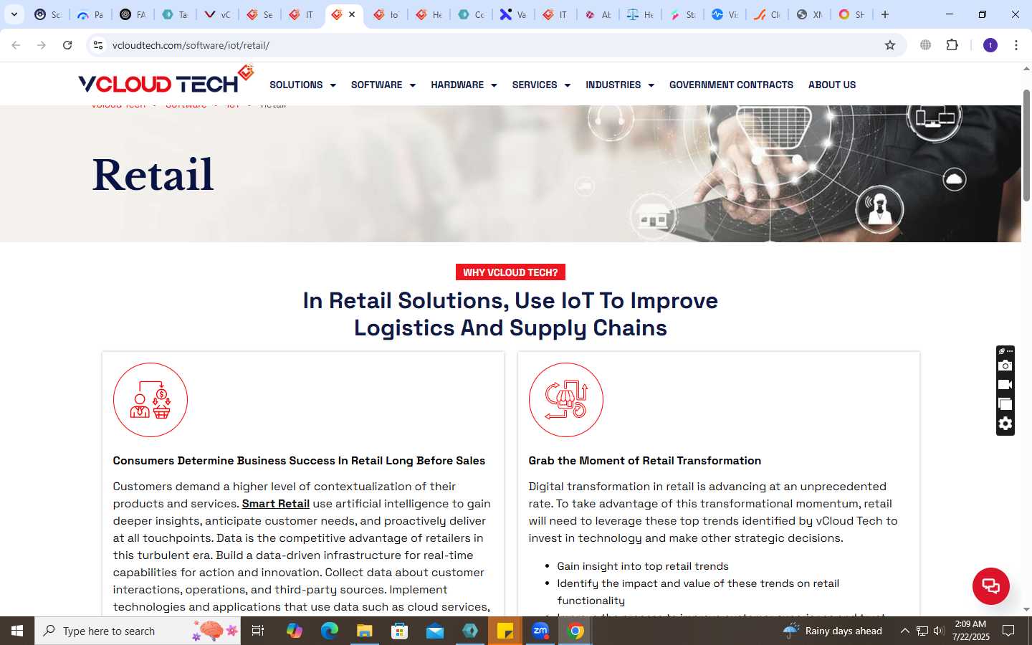View site information icon in address bar
Screen dimensions: 1032x645
pyautogui.click(x=98, y=45)
